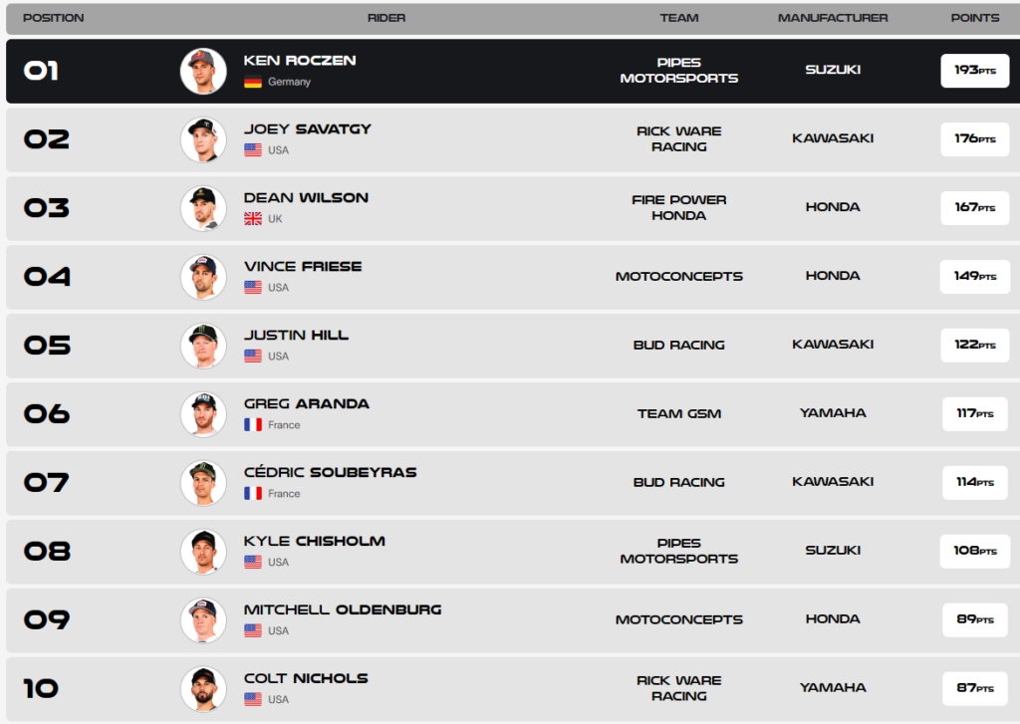Click Ken Roczen's 193 PTS badge
This screenshot has height=724, width=1020.
pyautogui.click(x=974, y=71)
